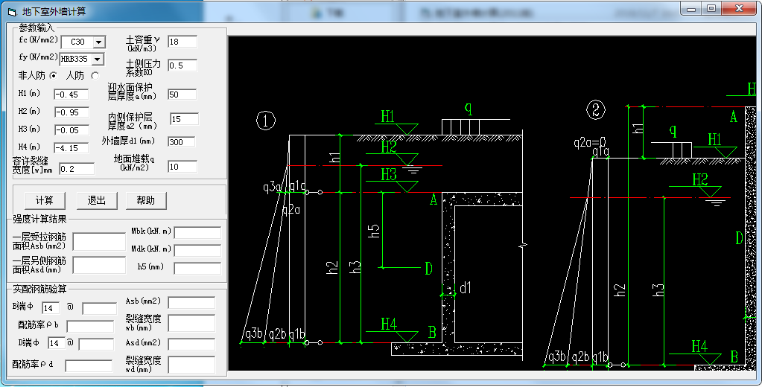The width and height of the screenshot is (762, 387).
Task: Click the 参数输入 group label
Action: [37, 28]
